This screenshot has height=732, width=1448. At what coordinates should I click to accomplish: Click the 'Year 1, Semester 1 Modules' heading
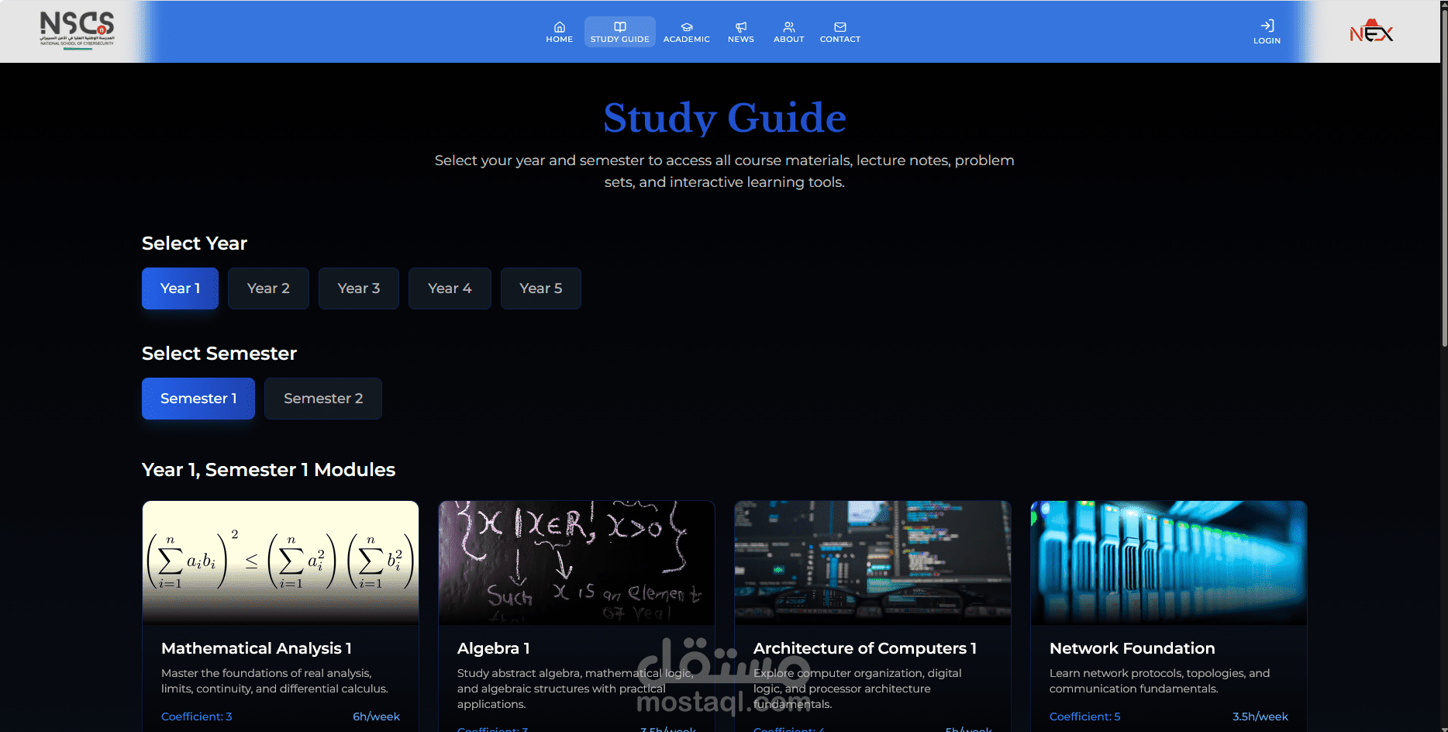click(268, 470)
